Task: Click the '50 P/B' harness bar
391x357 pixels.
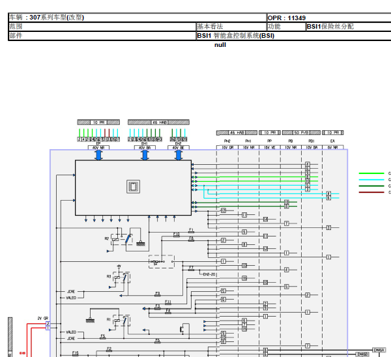Action: pyautogui.click(x=301, y=133)
